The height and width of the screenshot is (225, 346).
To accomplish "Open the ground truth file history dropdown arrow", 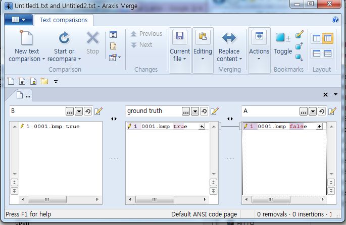I will coord(195,111).
